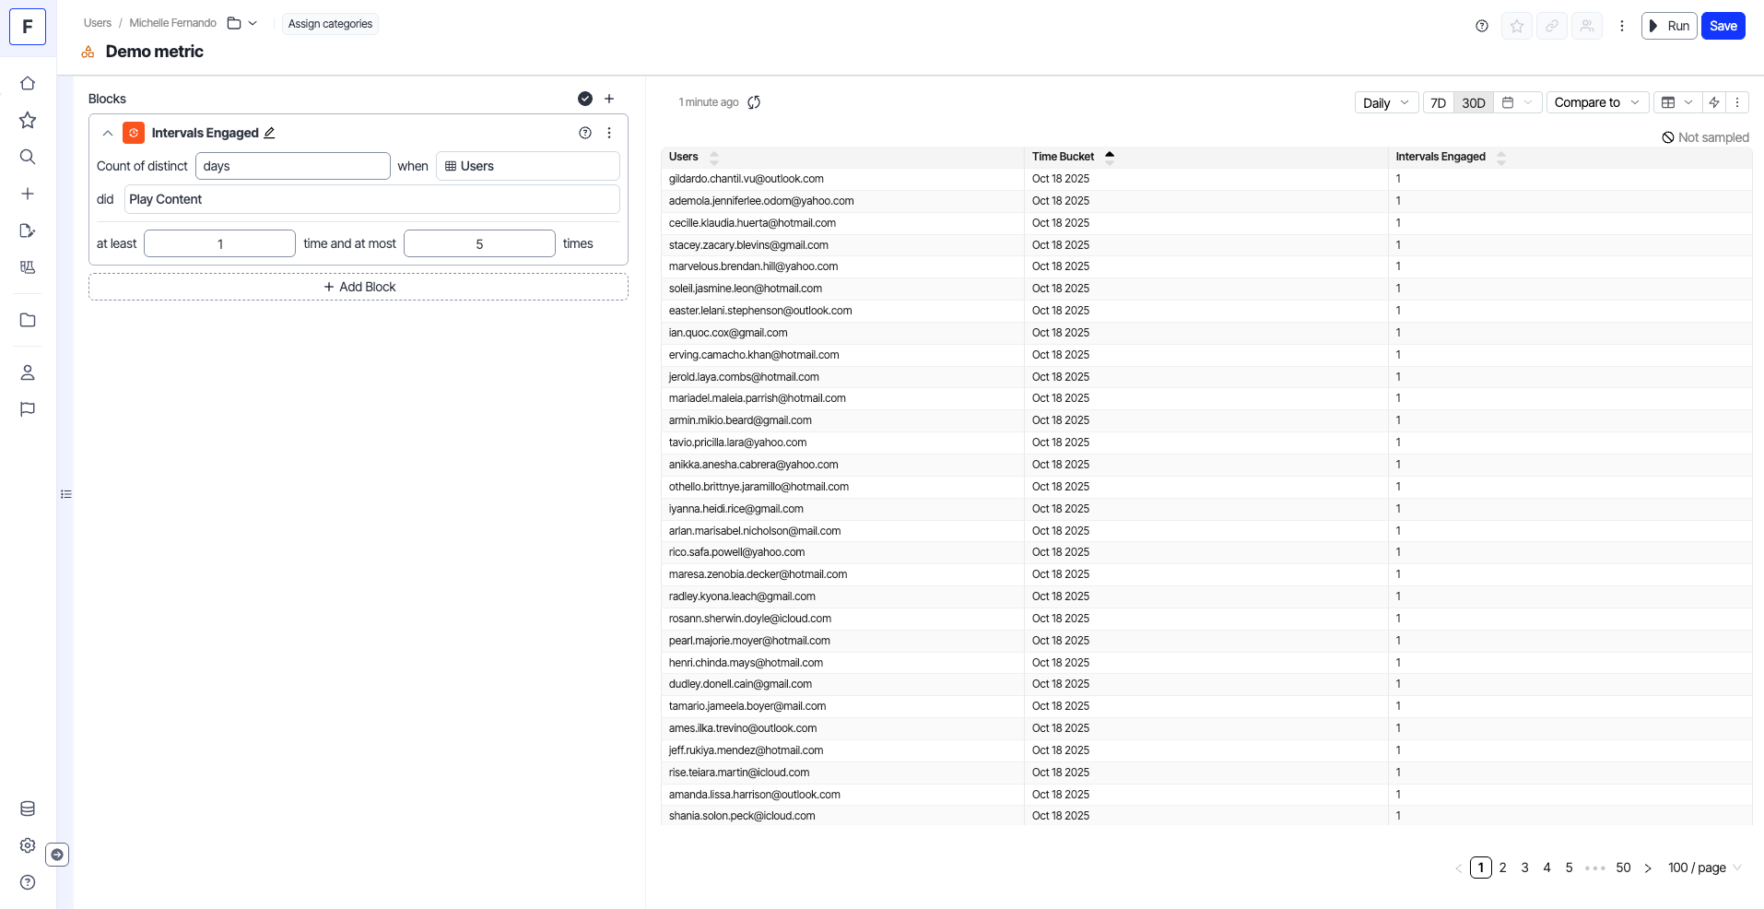Favorite this metric with star icon
1764x909 pixels.
(1516, 26)
